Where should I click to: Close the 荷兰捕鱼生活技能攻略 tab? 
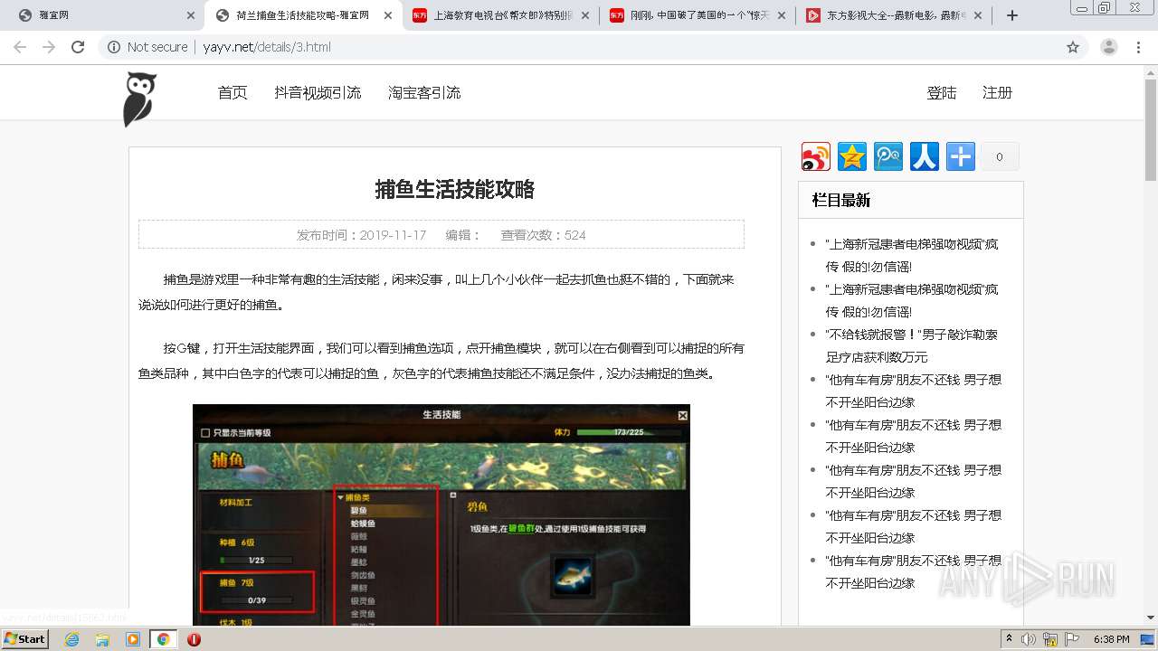pyautogui.click(x=388, y=15)
